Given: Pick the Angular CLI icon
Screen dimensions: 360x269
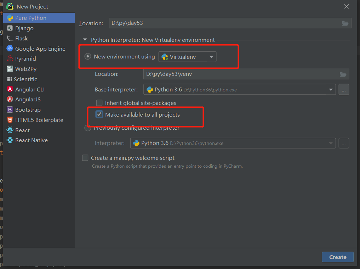Looking at the screenshot, I should 10,89.
